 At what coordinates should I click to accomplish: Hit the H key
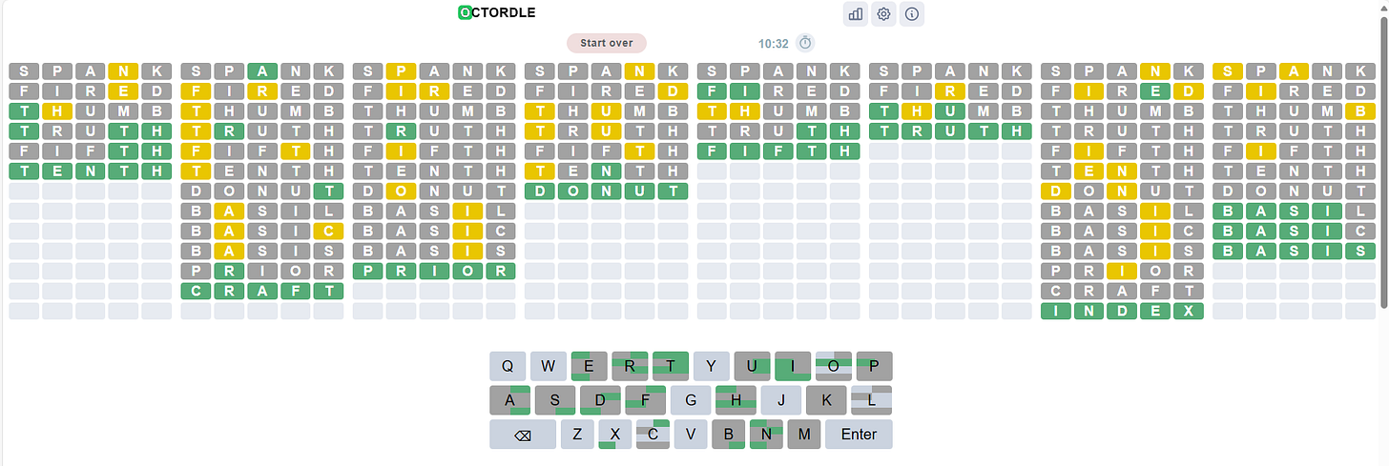(736, 400)
